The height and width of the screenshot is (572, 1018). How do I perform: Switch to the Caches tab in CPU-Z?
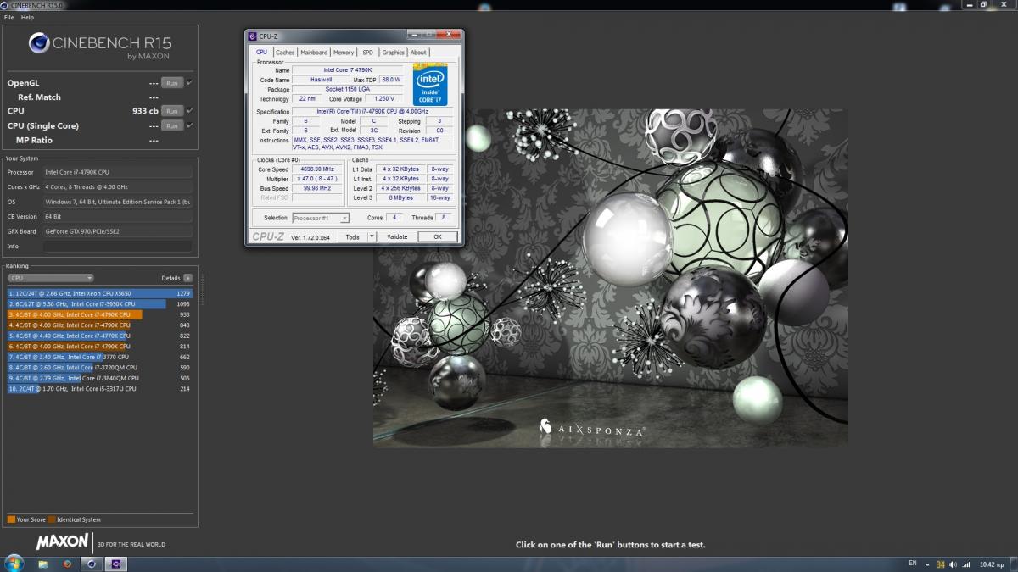(285, 53)
